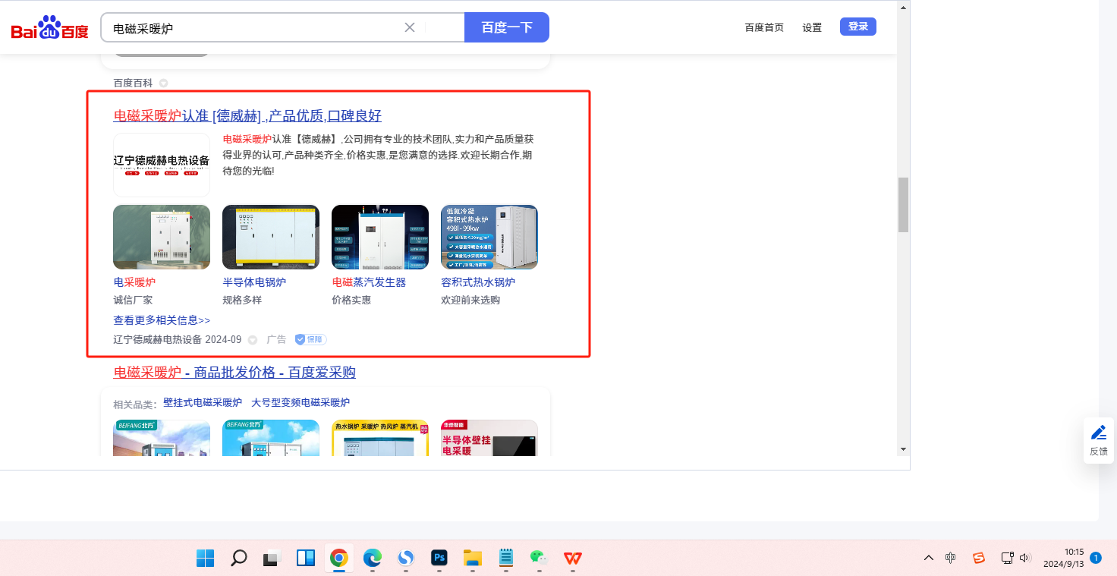Viewport: 1117px width, 576px height.
Task: Open the 半导体电锅炉 product link
Action: 254,282
